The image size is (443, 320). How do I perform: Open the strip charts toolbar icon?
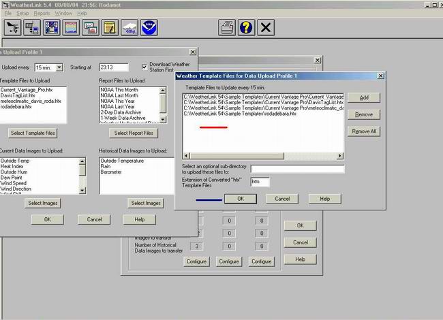(x=91, y=28)
